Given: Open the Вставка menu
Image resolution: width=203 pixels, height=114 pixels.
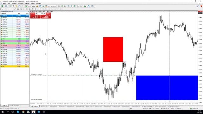Looking at the screenshot, I should (x=14, y=3).
